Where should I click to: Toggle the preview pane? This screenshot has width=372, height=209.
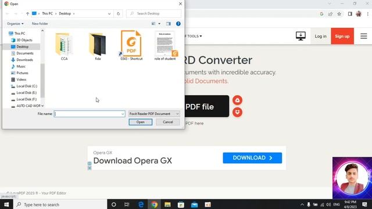tap(169, 24)
